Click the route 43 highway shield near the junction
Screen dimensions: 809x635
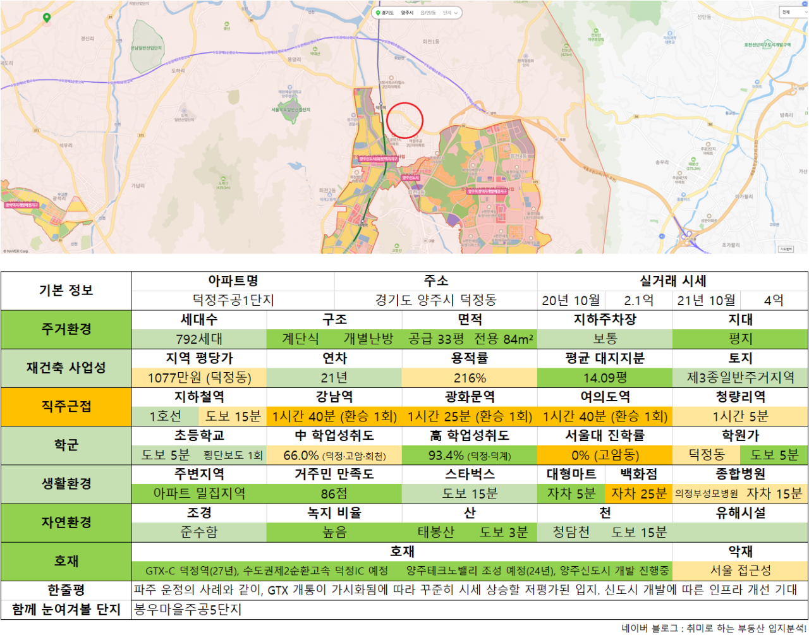coord(662,236)
